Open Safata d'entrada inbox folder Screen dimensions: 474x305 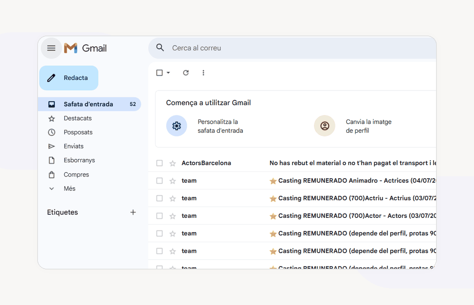[x=89, y=104]
